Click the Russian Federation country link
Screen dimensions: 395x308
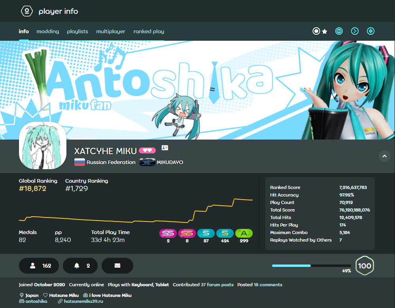111,162
